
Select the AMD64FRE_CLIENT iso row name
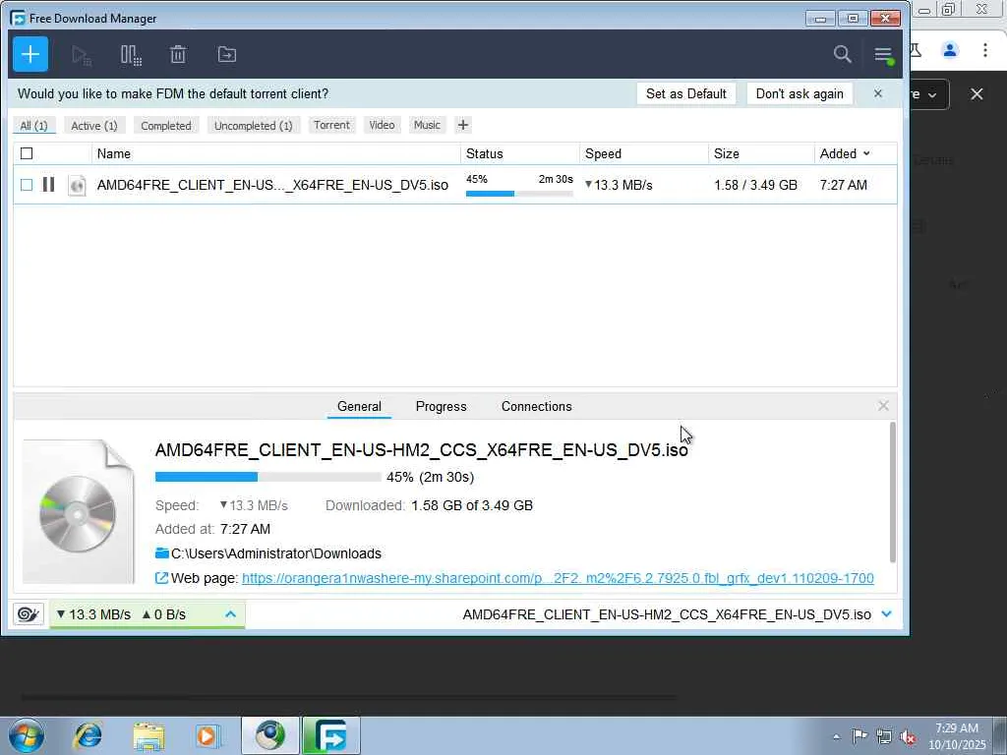[x=272, y=185]
